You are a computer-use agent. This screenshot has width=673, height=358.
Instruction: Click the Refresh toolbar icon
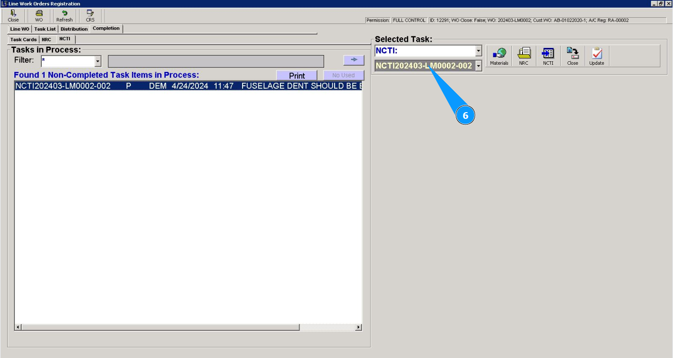(x=64, y=16)
